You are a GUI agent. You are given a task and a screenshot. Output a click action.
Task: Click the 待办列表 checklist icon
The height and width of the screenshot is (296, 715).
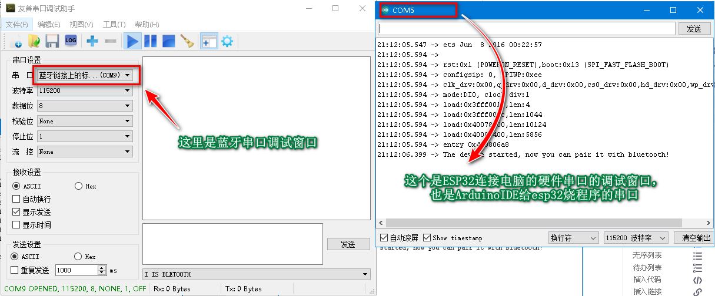coord(698,267)
